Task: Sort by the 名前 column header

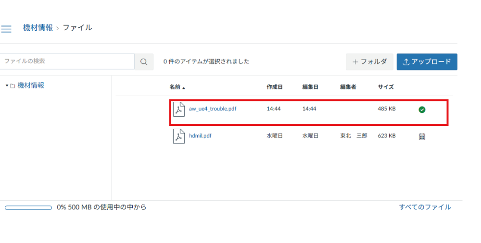Action: [177, 87]
